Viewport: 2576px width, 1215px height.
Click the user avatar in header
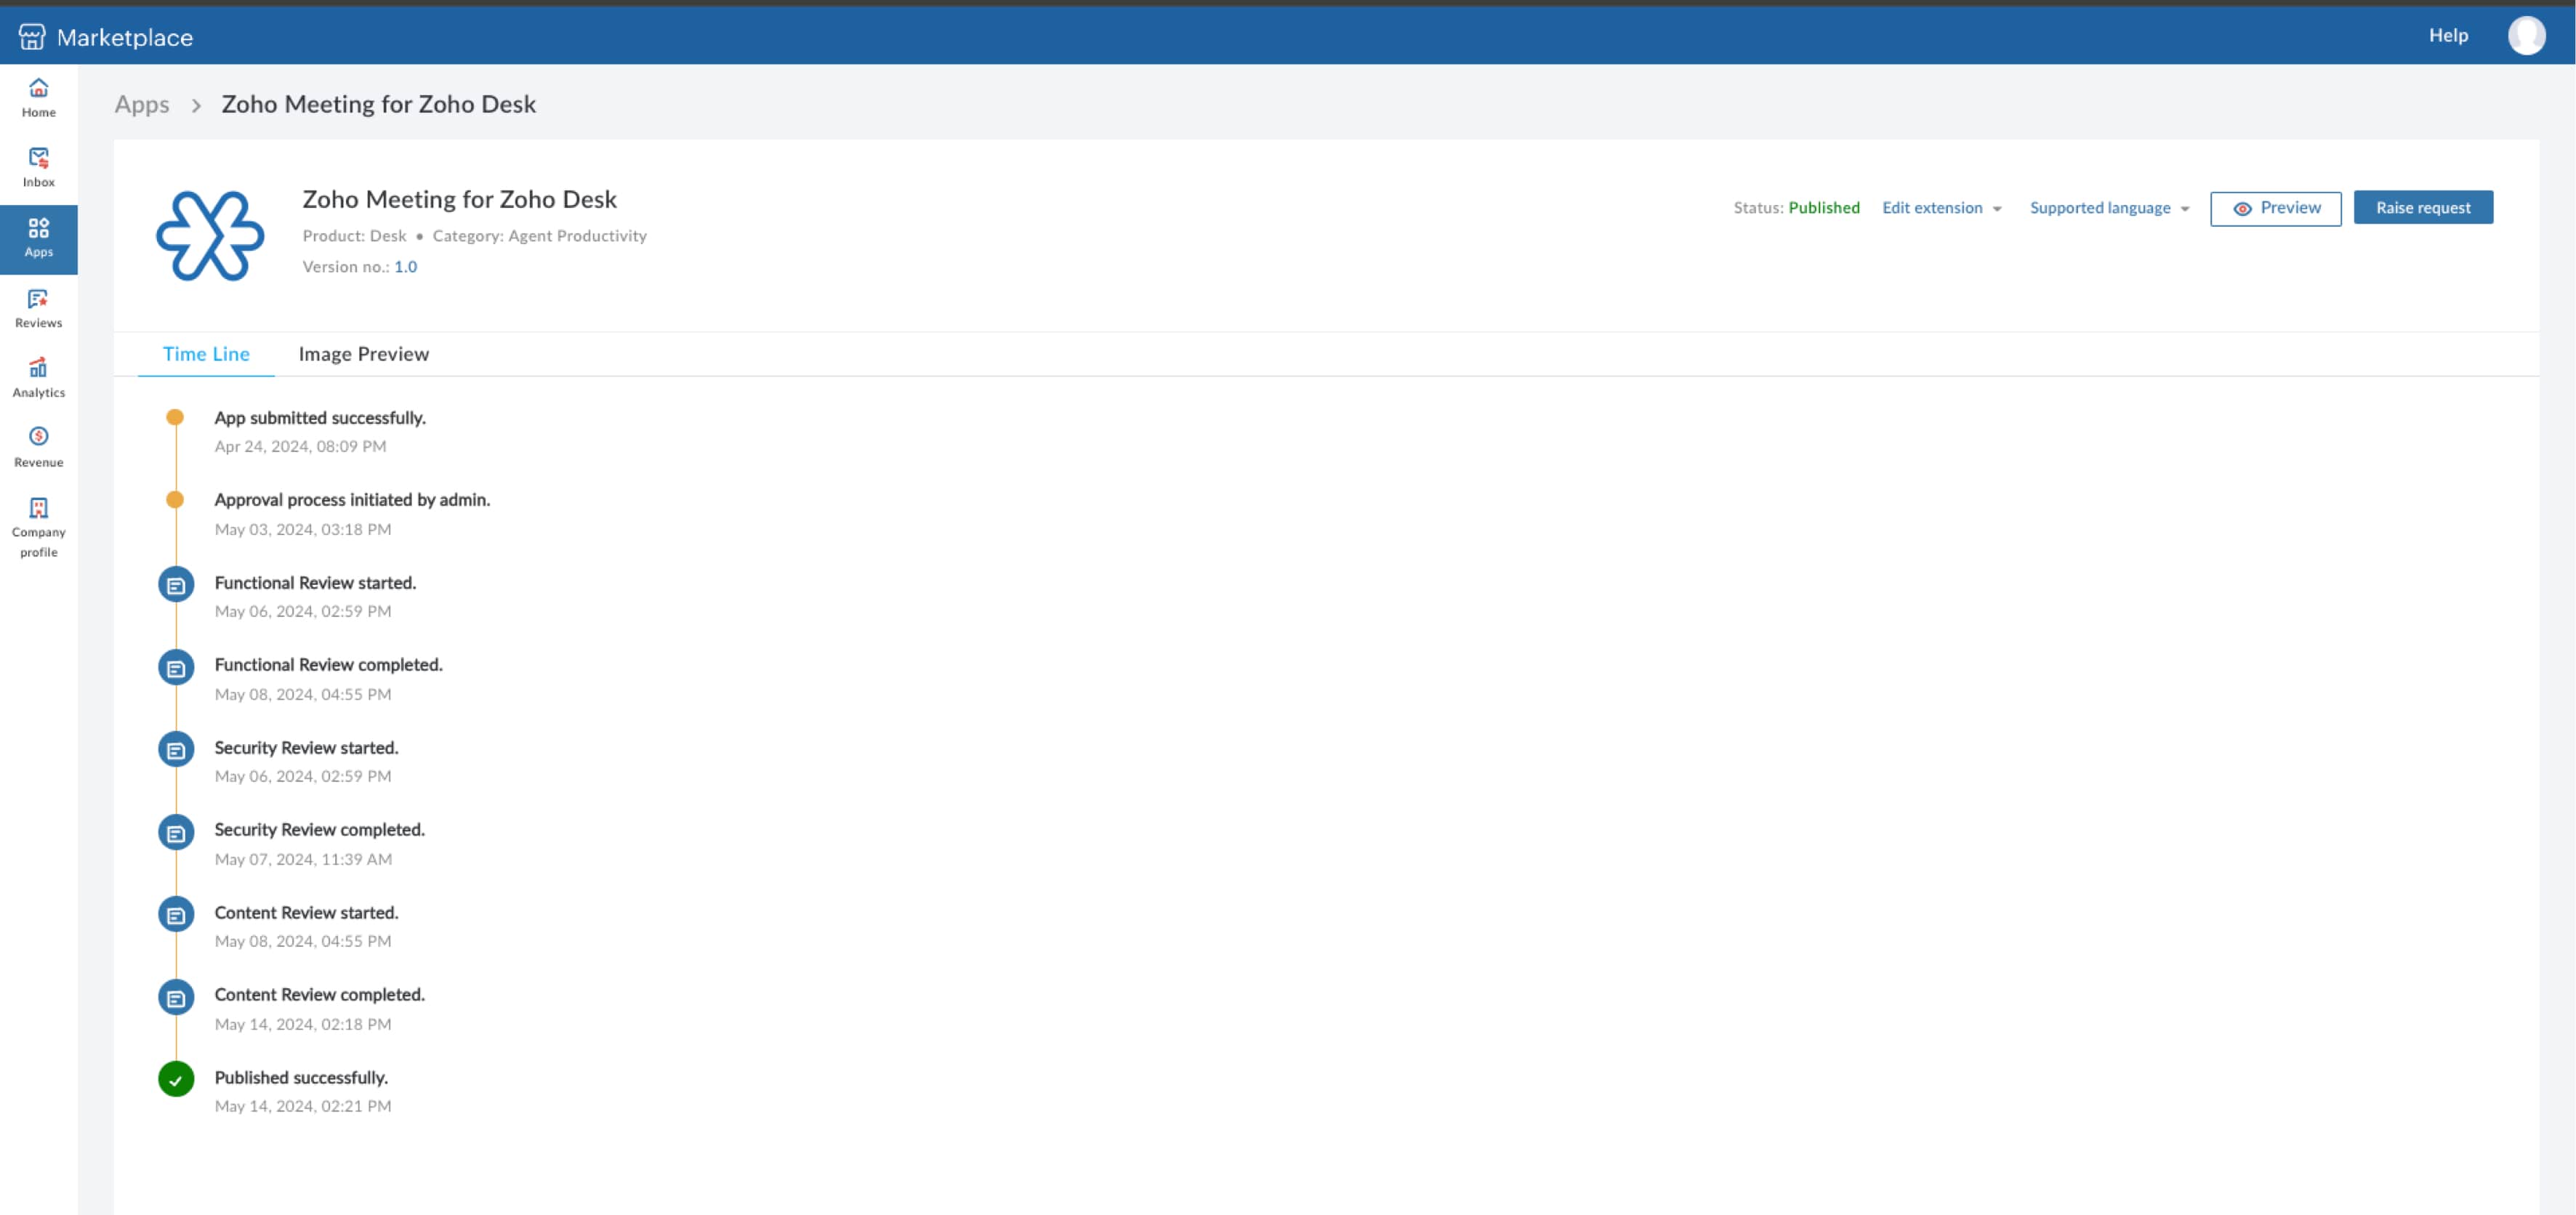point(2526,36)
